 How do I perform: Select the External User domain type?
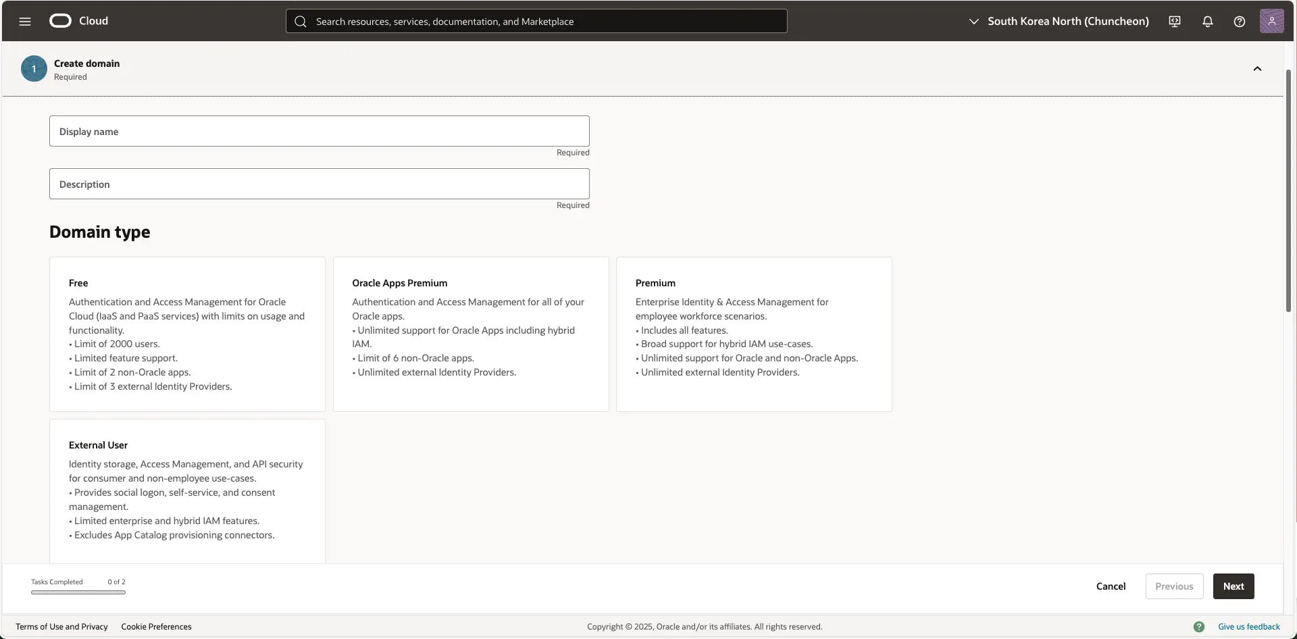click(x=187, y=492)
